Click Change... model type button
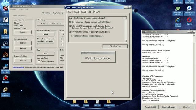Viewport: 196px width, 110px height. click(23, 32)
